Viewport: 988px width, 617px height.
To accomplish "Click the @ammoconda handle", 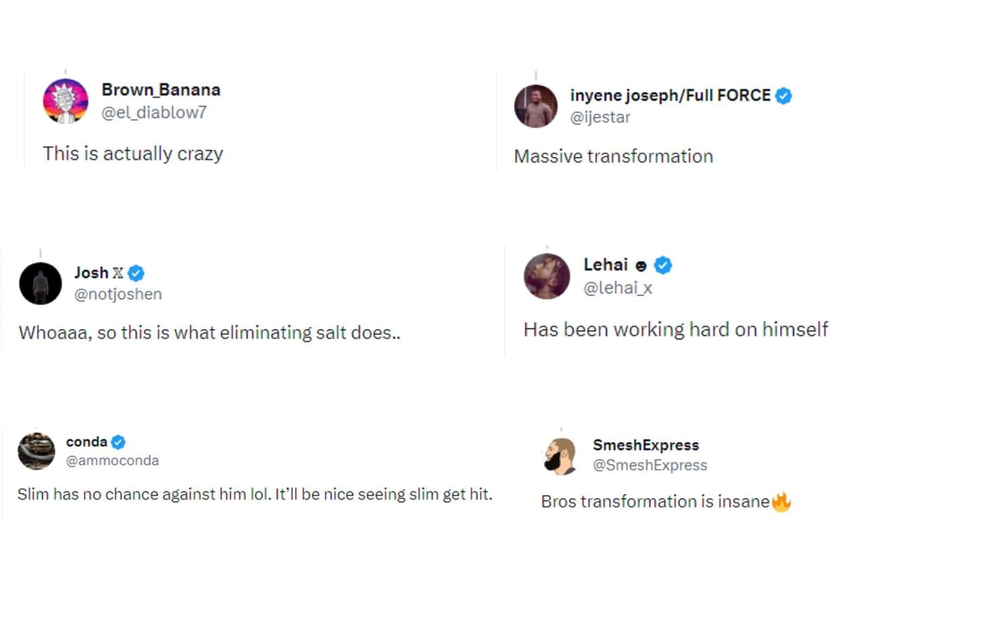I will pos(112,460).
